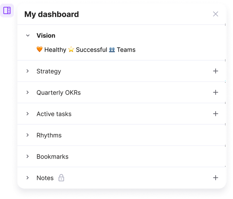This screenshot has height=199, width=233.
Task: Expand the Notes section chevron
Action: pyautogui.click(x=28, y=178)
